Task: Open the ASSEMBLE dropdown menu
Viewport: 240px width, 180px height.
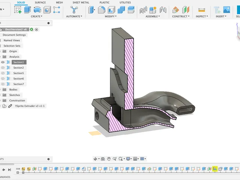Action: click(153, 16)
